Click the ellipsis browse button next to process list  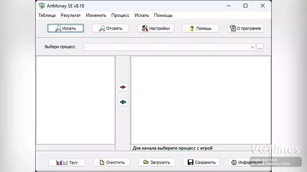(260, 47)
